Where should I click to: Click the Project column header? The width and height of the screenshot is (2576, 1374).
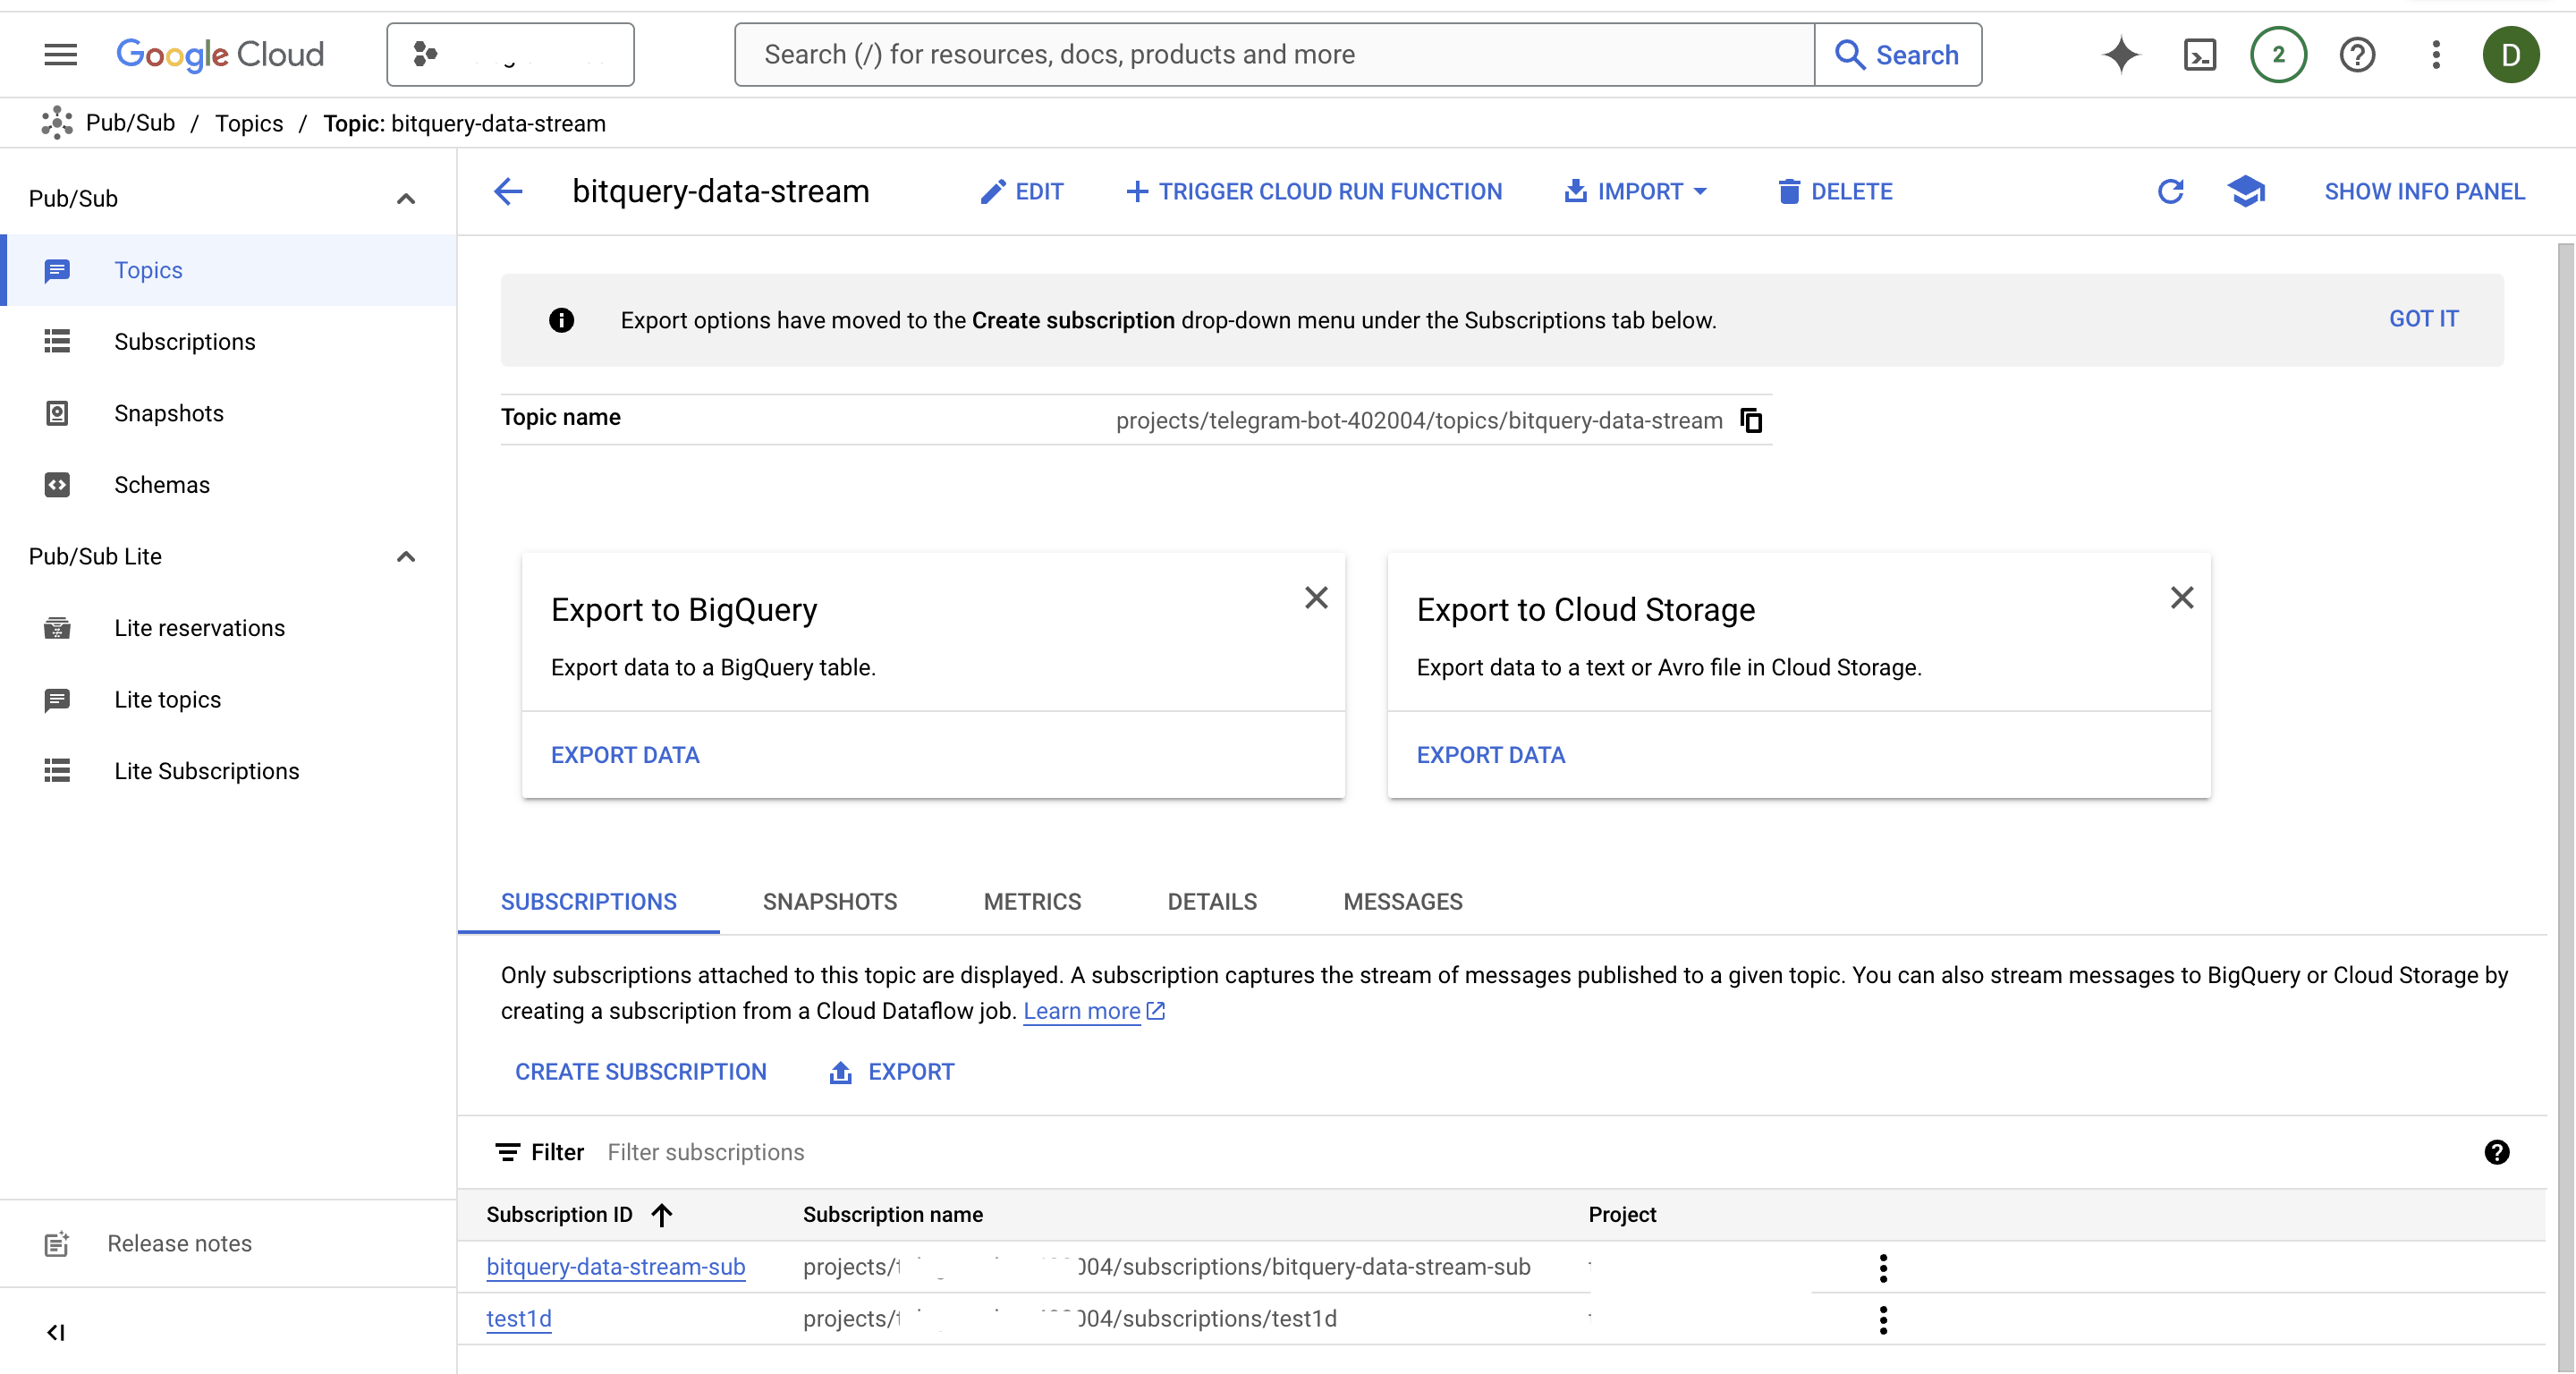(x=1622, y=1214)
